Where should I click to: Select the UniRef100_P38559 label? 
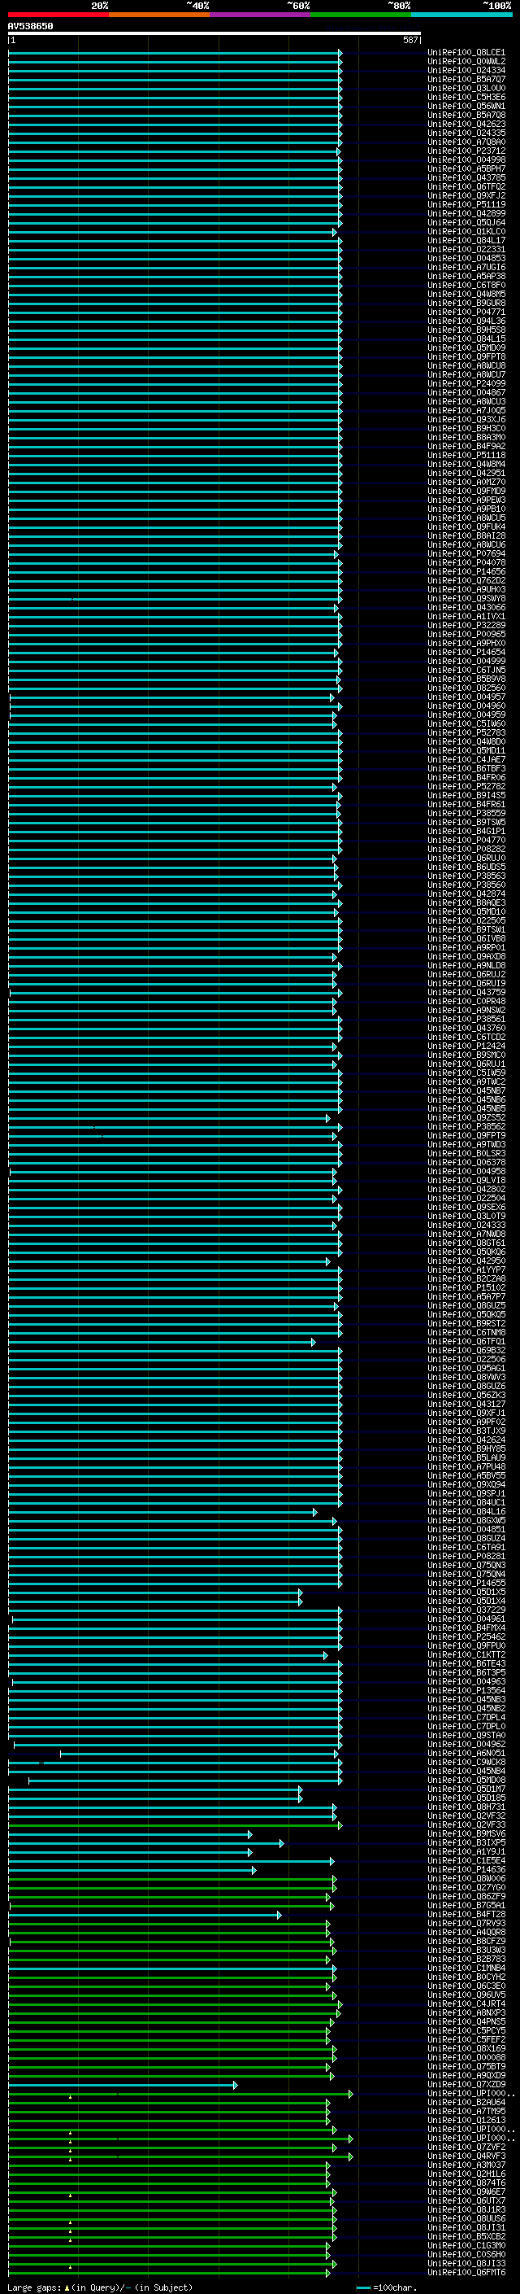tap(466, 813)
